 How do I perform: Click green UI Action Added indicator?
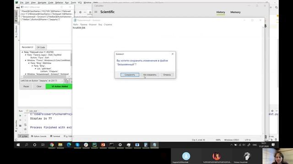click(x=59, y=87)
